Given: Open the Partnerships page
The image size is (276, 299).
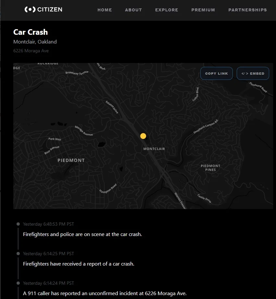Looking at the screenshot, I should coord(247,10).
